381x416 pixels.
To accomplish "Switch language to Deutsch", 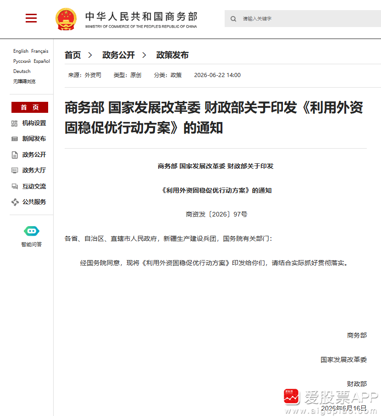I will coord(22,71).
